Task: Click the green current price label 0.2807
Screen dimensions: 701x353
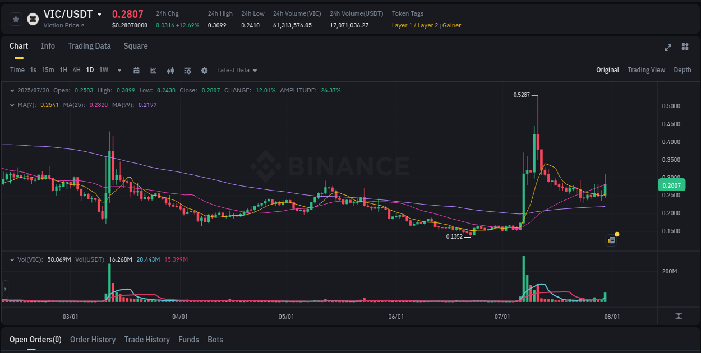Action: click(671, 185)
